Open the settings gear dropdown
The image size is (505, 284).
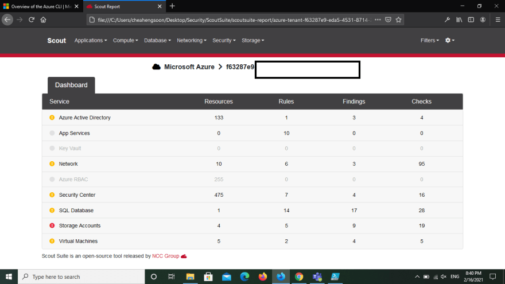pos(449,40)
